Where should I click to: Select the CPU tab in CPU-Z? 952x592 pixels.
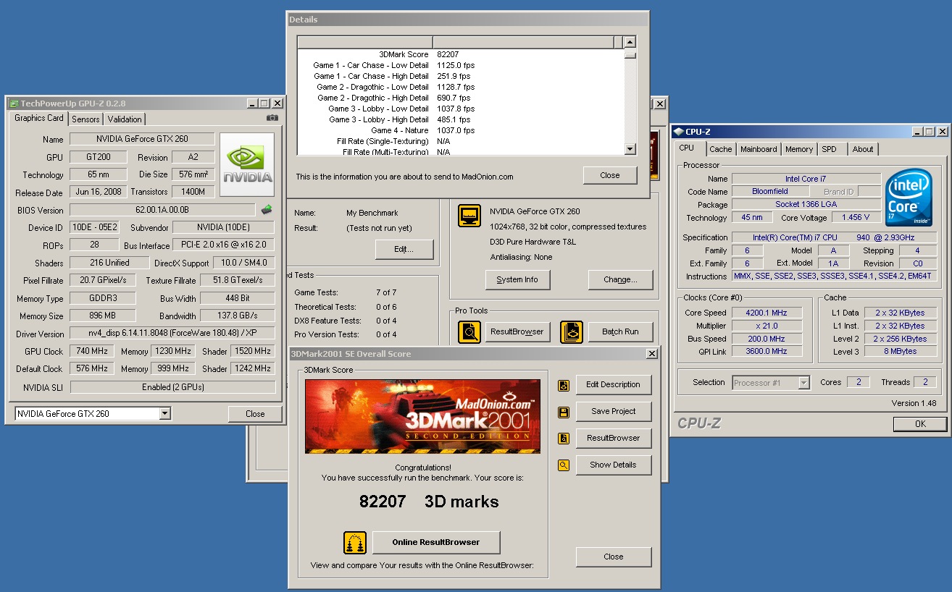point(687,148)
